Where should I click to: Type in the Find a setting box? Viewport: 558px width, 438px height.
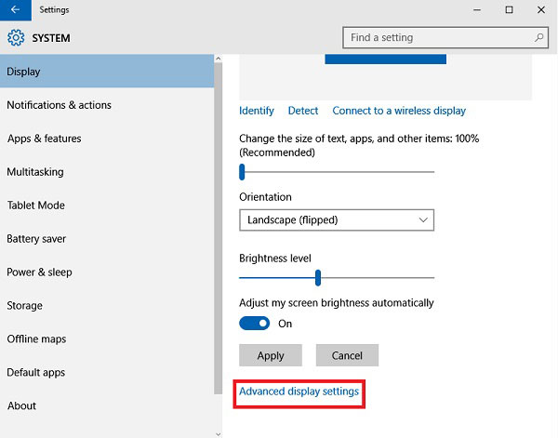tap(437, 38)
